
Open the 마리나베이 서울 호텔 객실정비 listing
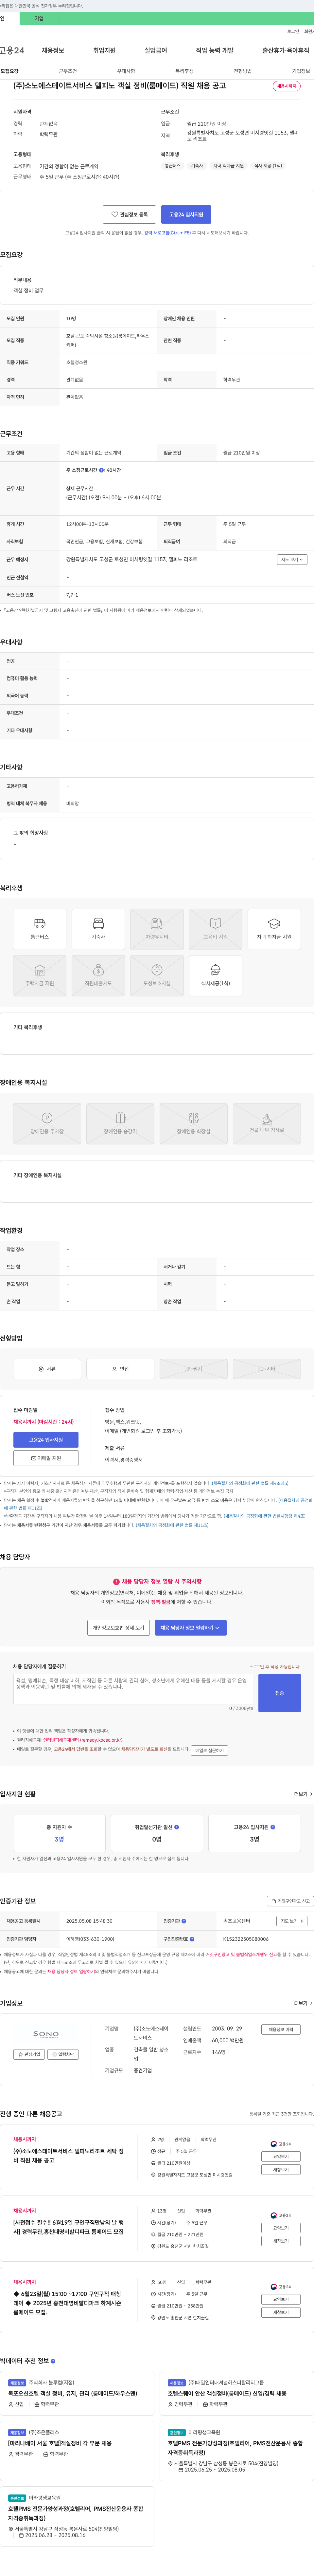click(60, 2443)
